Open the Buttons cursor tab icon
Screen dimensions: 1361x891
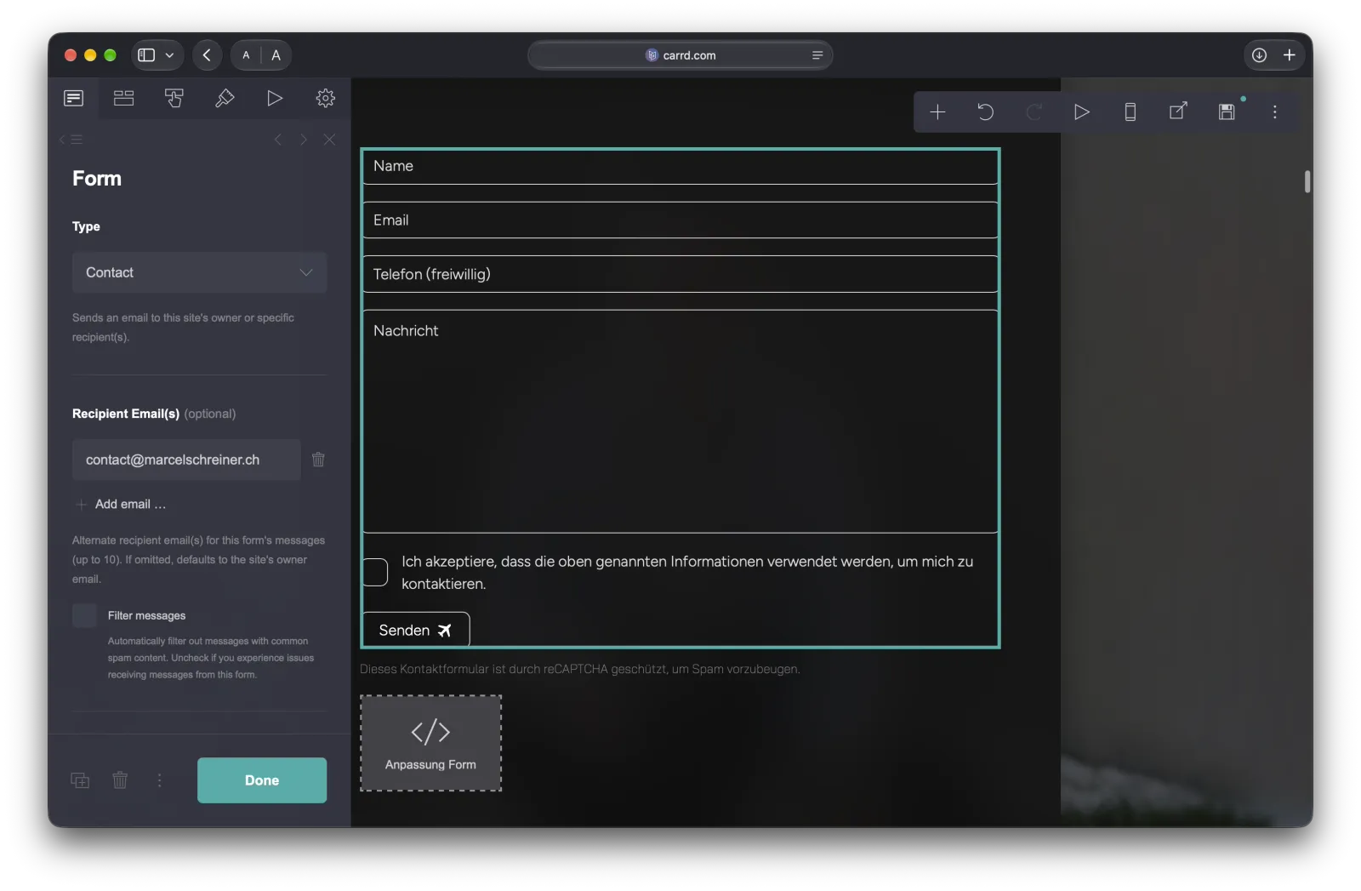[x=174, y=99]
